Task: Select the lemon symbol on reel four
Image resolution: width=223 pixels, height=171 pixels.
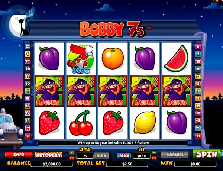Action: (x=145, y=123)
